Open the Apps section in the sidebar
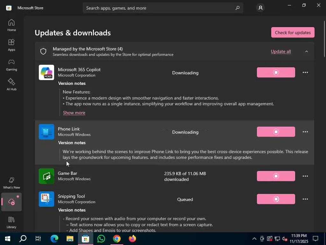The image size is (326, 245). point(11,45)
